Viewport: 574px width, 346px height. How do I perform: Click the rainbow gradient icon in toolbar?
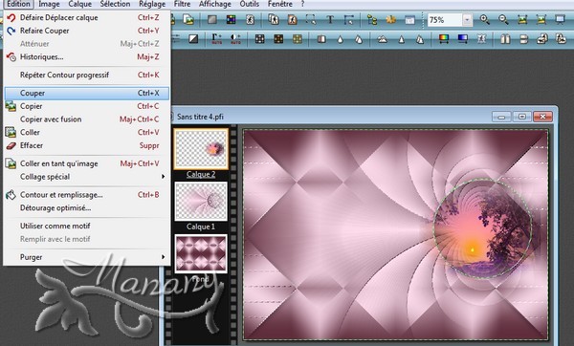[444, 39]
